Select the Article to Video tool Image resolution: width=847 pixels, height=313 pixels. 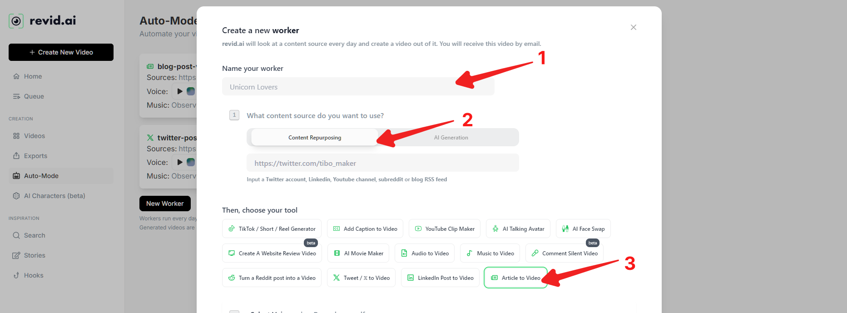click(x=515, y=278)
